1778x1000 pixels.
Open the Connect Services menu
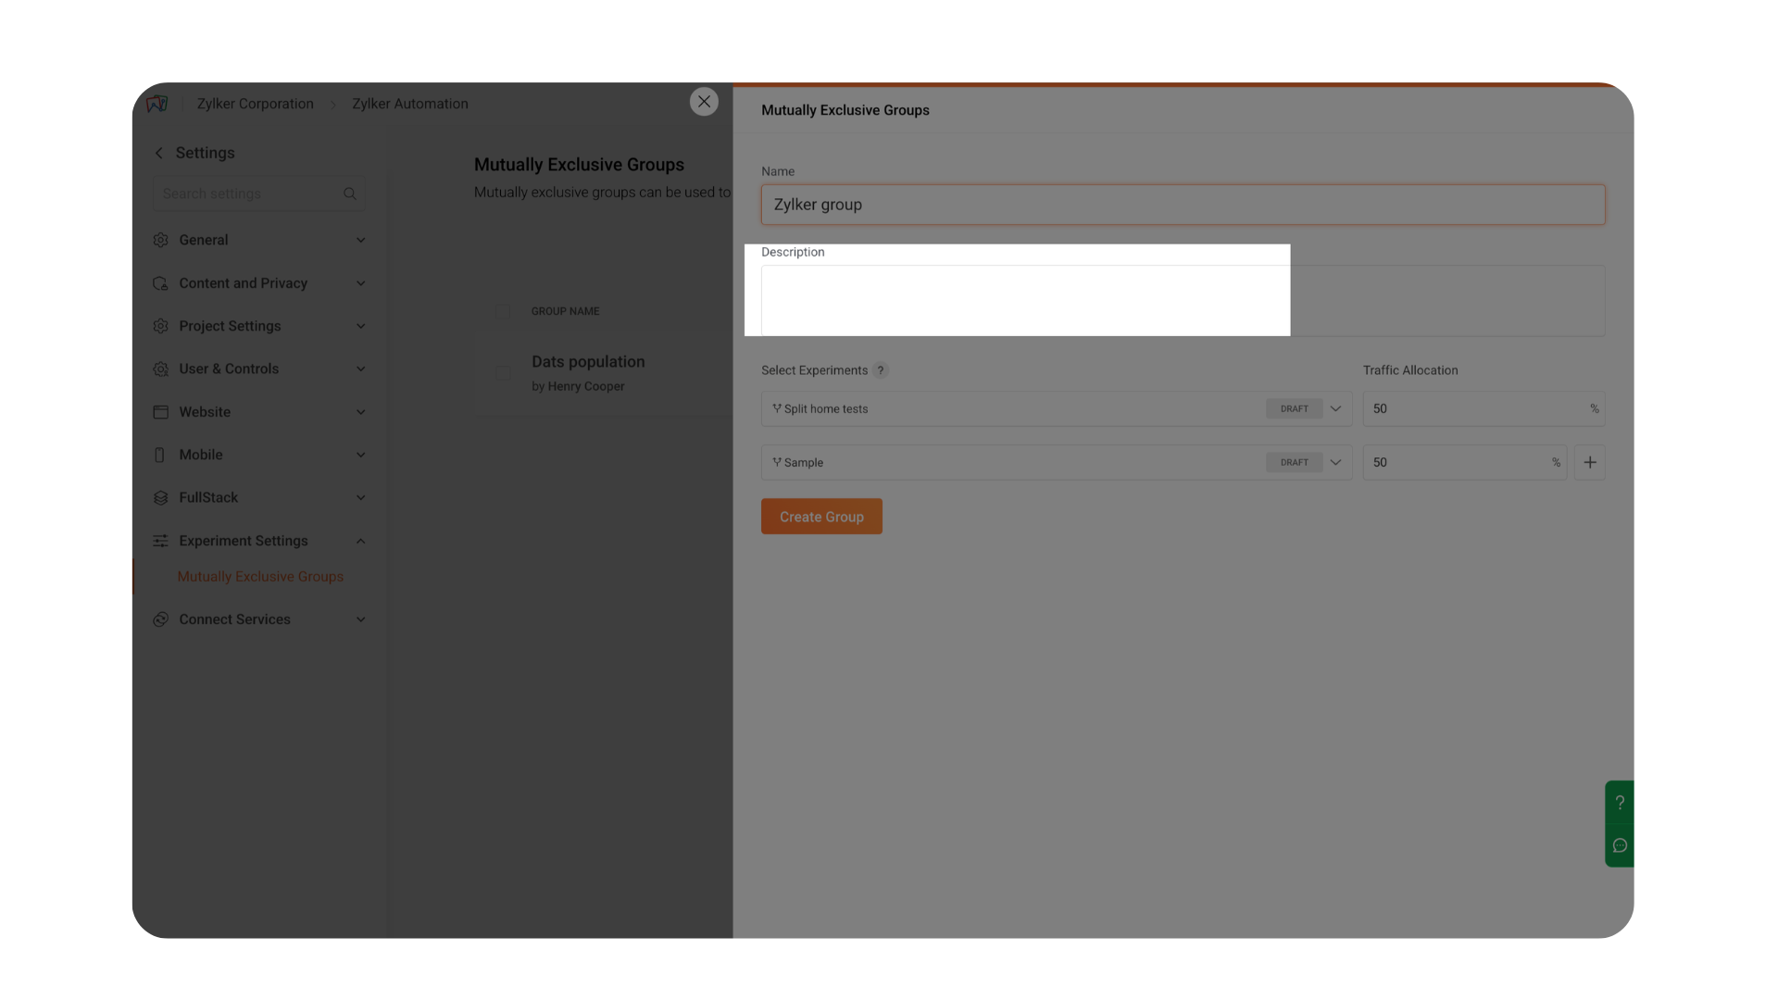pyautogui.click(x=234, y=619)
